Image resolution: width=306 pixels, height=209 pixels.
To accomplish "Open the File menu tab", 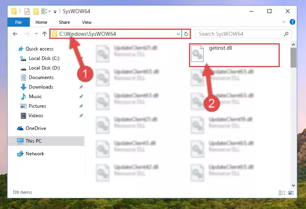I will point(19,22).
